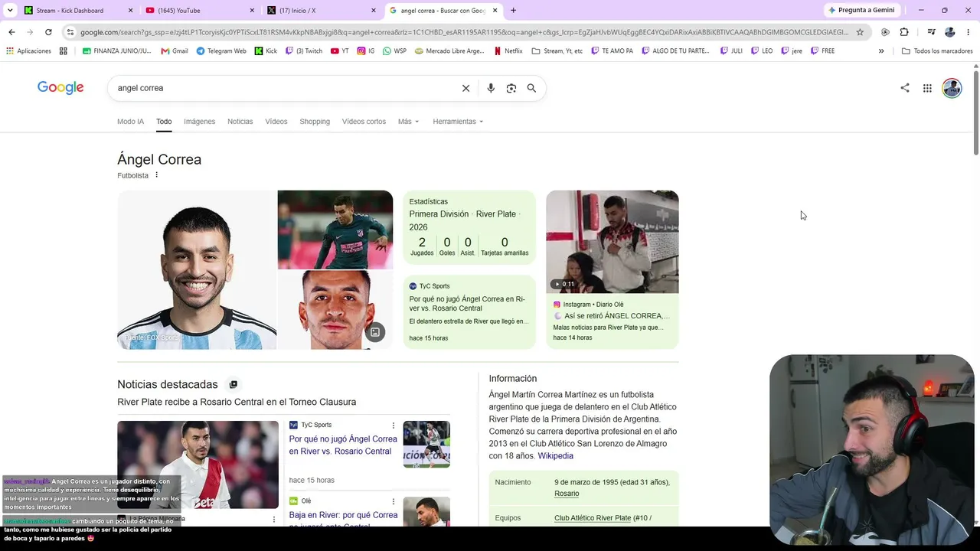Expand the Herramientas dropdown
Screen dimensions: 980x551
[x=458, y=122]
